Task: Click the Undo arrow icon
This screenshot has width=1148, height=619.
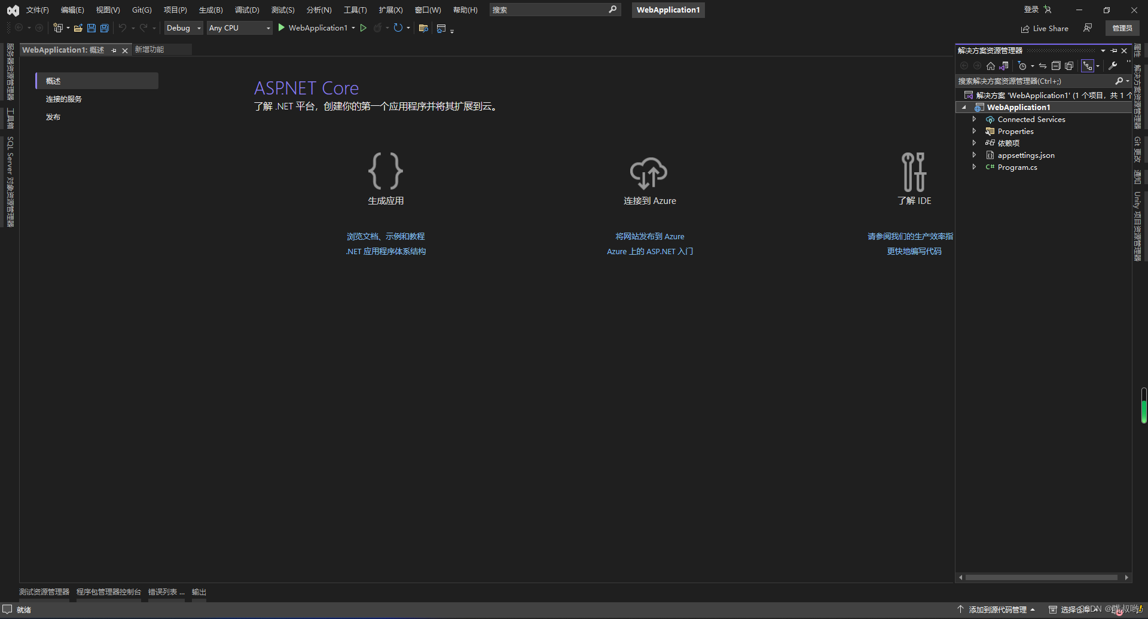Action: coord(123,28)
